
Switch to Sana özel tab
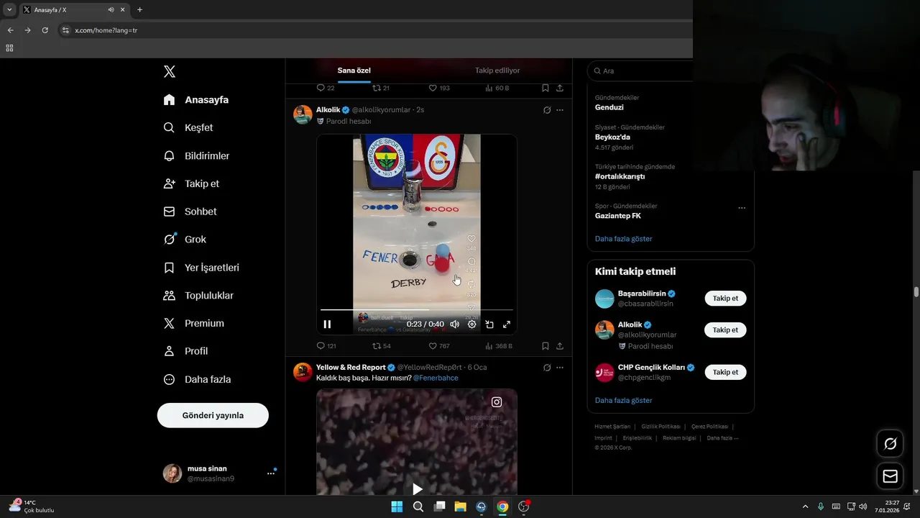(354, 71)
